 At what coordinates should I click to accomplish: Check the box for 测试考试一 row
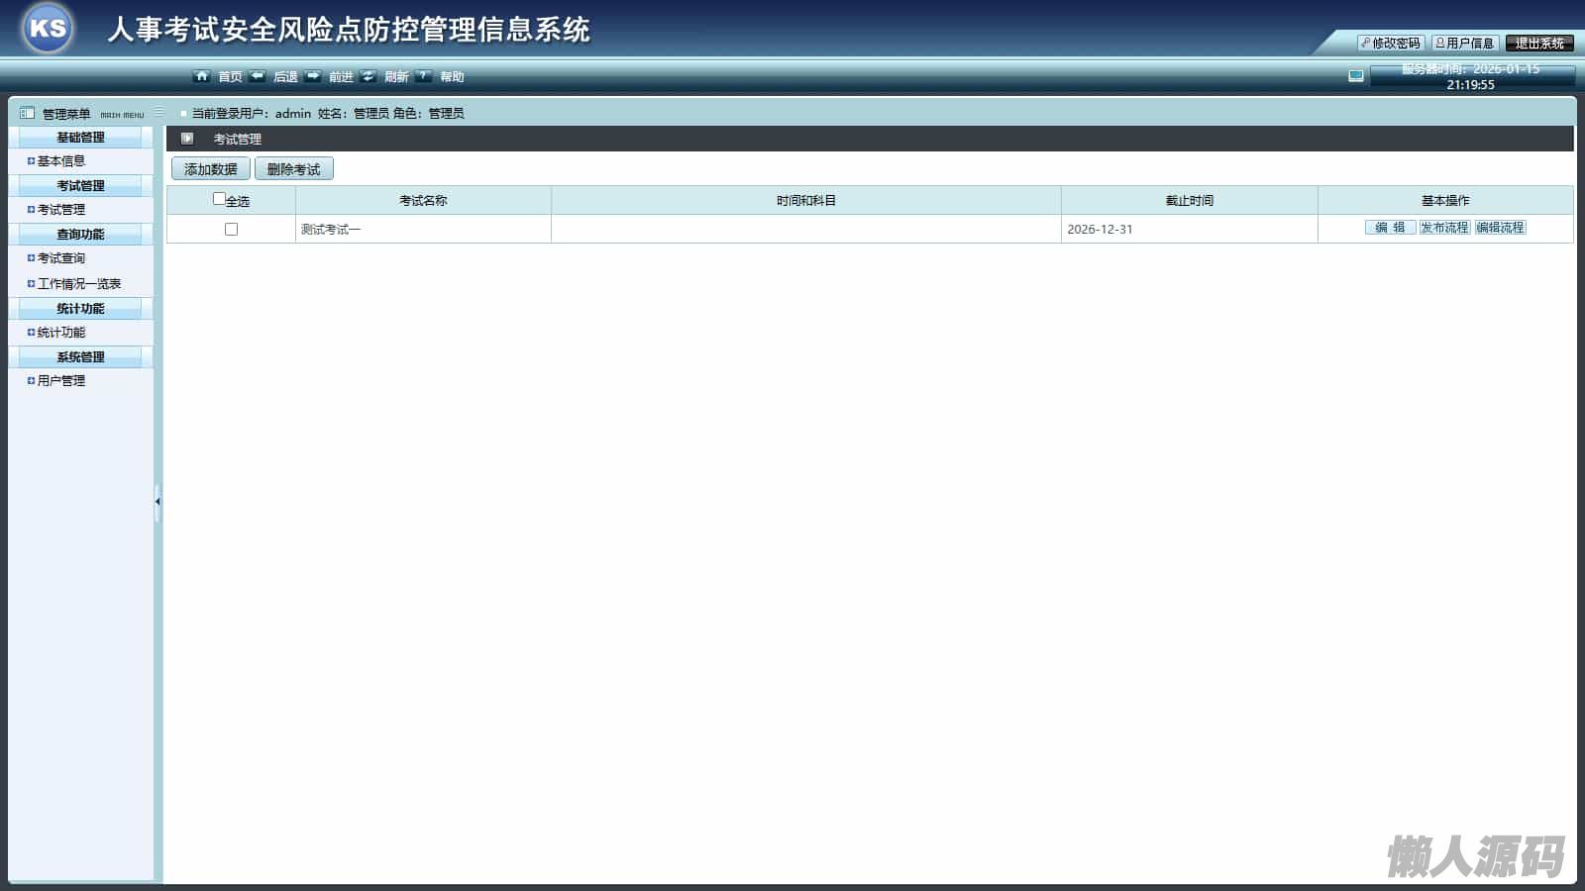coord(231,229)
